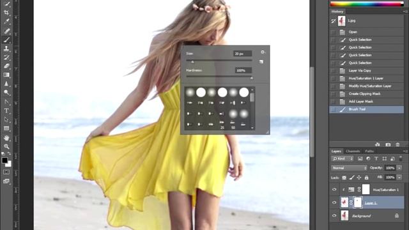
Task: Select the Sharpen/Blur tool
Action: (x=6, y=84)
